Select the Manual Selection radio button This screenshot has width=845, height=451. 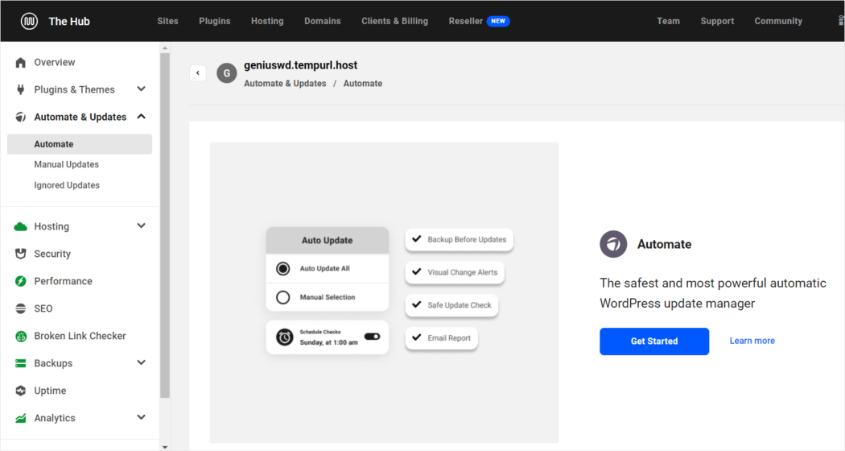click(x=283, y=297)
